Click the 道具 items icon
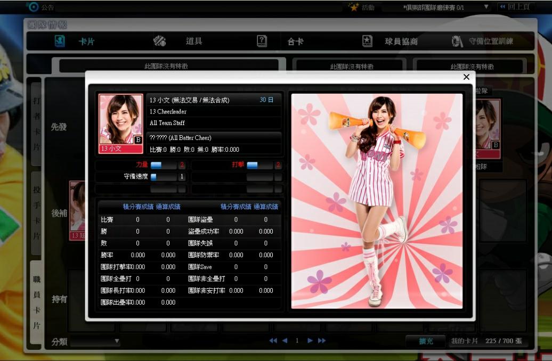Image resolution: width=552 pixels, height=361 pixels. point(159,41)
